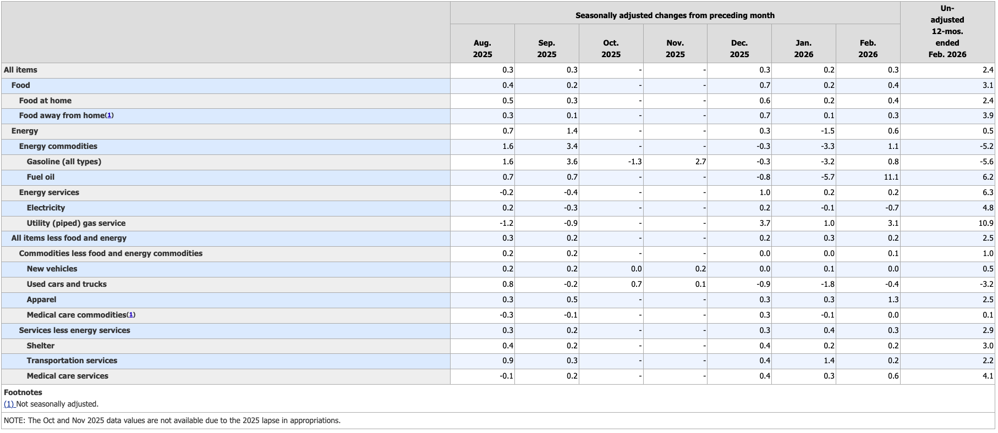Click the (1) link under Footnotes heading
The image size is (998, 433).
tap(9, 404)
